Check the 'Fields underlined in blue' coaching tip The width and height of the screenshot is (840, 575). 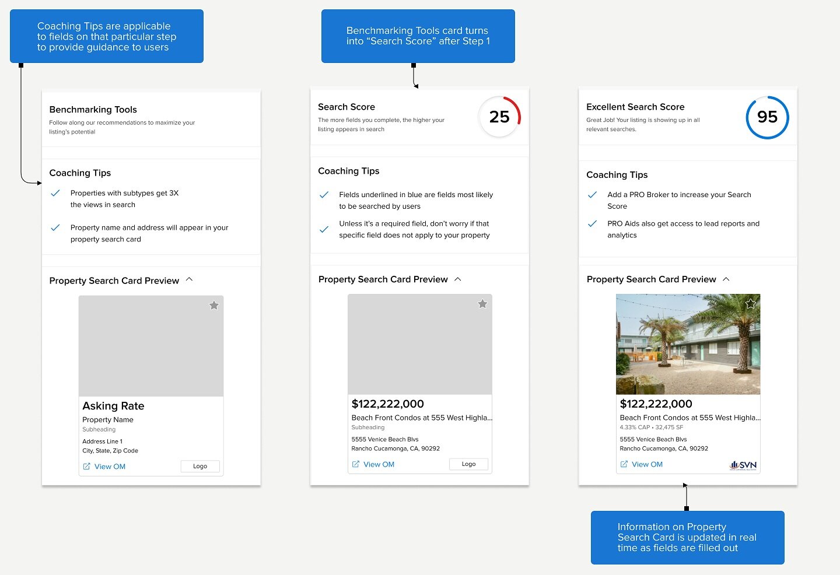point(324,195)
